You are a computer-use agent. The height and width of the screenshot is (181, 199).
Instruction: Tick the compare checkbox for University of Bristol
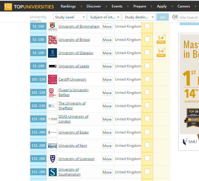pyautogui.click(x=147, y=39)
